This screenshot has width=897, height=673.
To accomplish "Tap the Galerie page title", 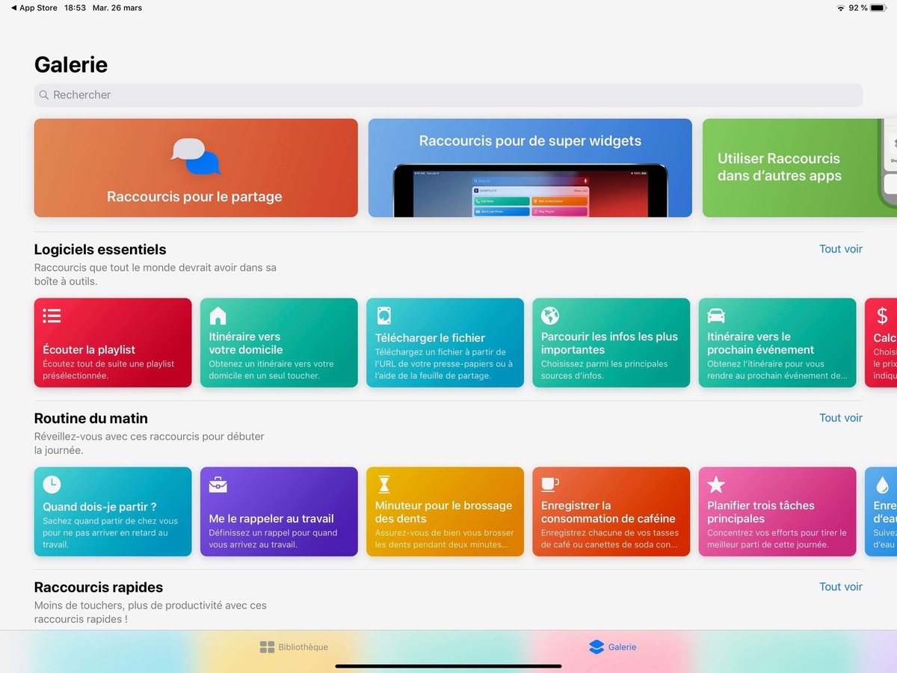I will pyautogui.click(x=71, y=65).
